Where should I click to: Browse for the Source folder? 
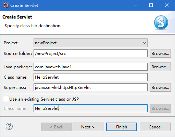pyautogui.click(x=160, y=54)
